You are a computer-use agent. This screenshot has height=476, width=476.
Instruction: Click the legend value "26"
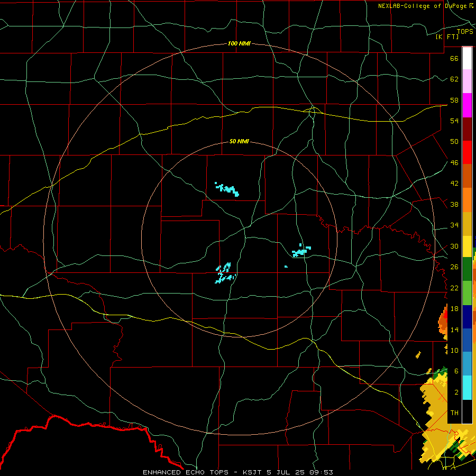point(454,267)
